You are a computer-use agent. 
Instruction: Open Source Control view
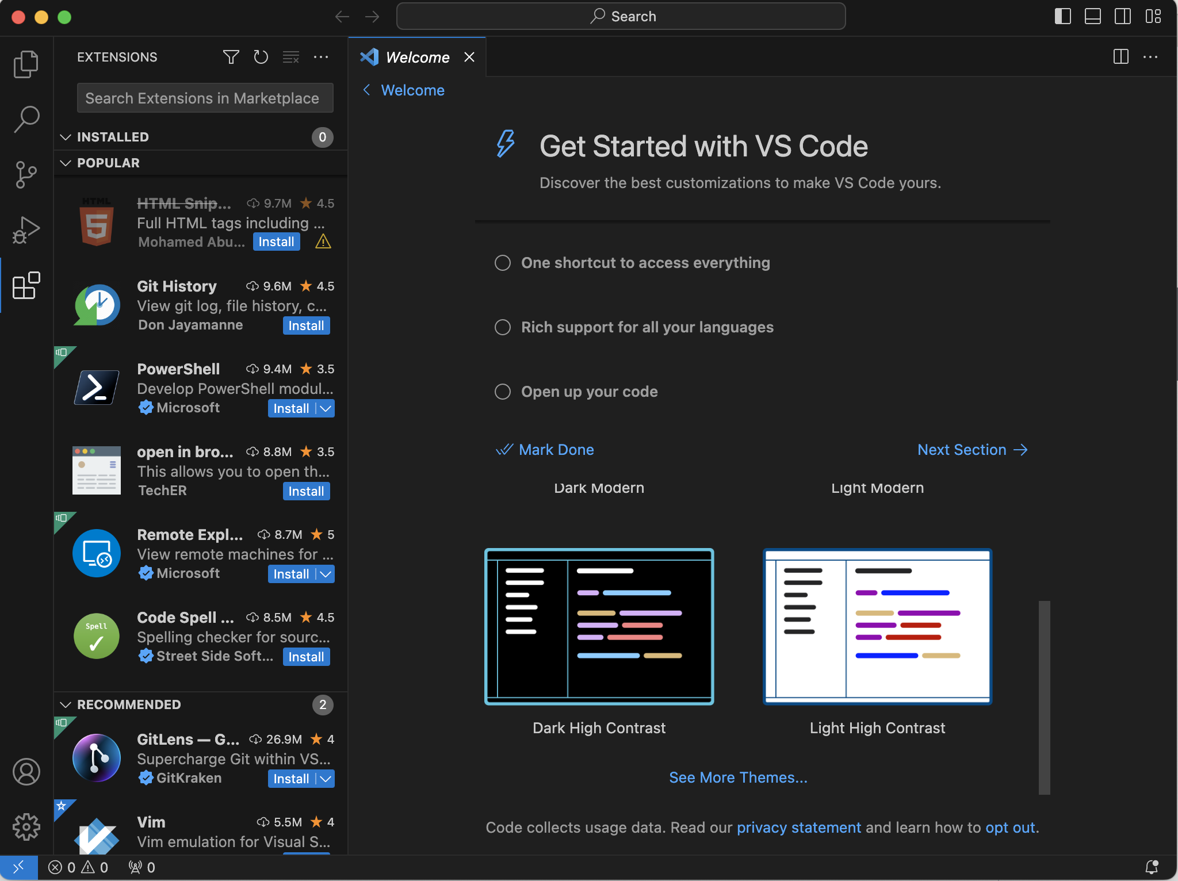(26, 174)
